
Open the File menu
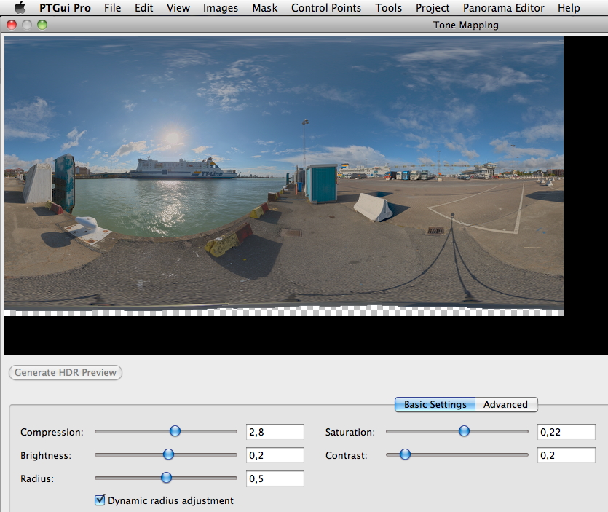(x=113, y=8)
